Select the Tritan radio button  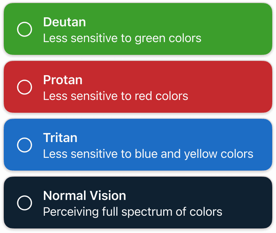24,145
